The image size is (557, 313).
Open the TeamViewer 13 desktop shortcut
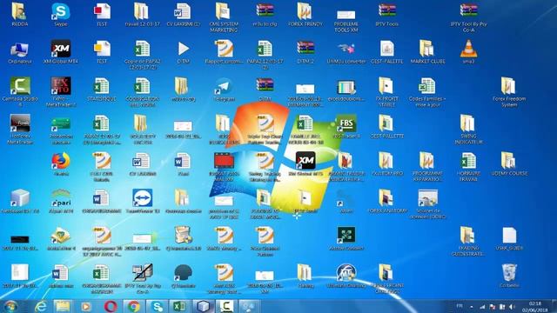tap(143, 201)
